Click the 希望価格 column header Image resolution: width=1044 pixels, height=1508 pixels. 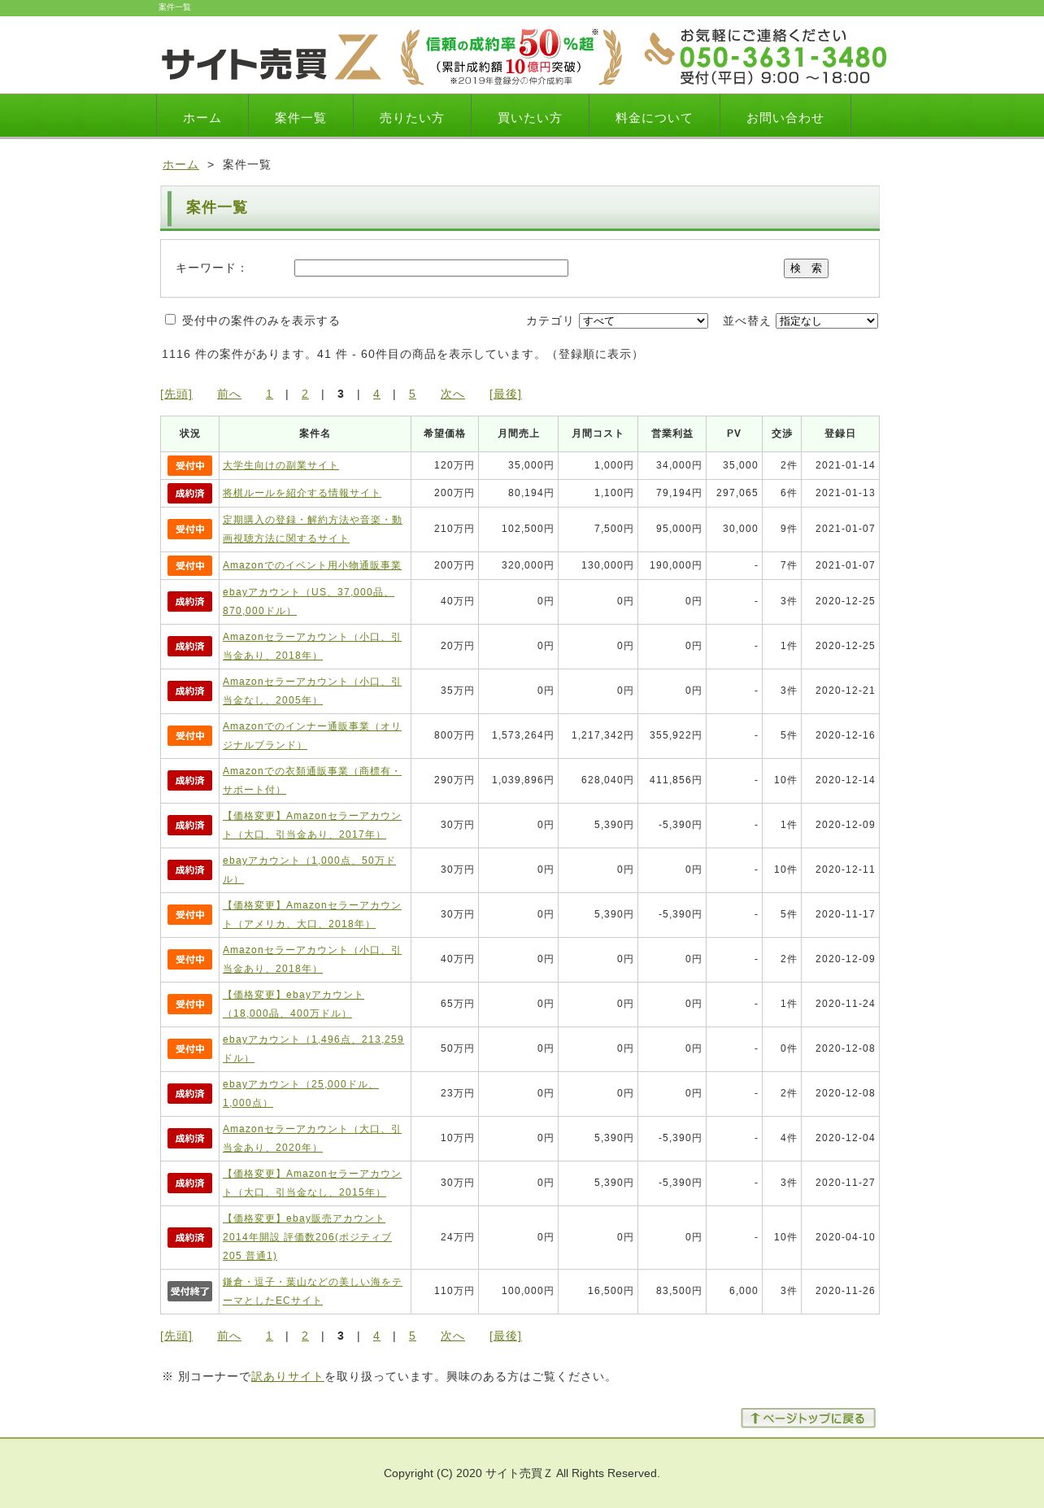coord(445,434)
